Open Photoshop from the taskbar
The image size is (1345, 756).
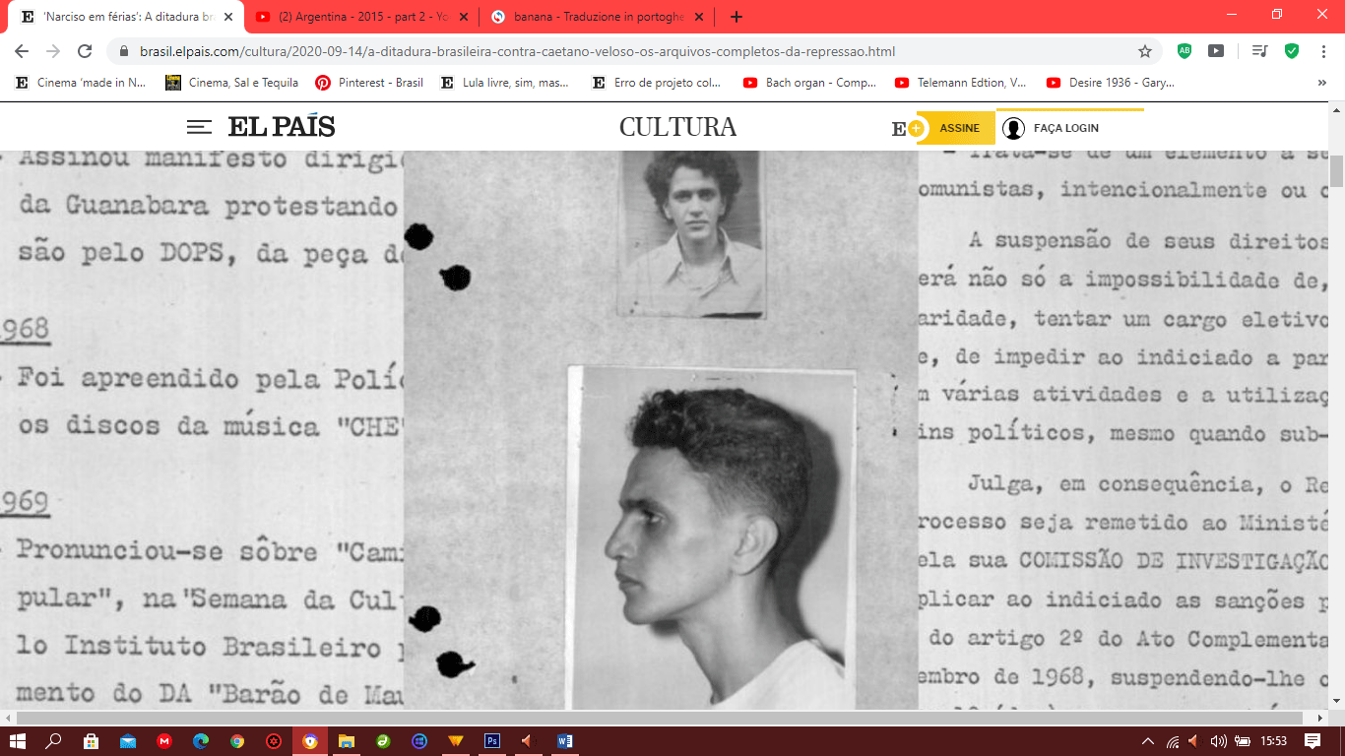coord(491,741)
